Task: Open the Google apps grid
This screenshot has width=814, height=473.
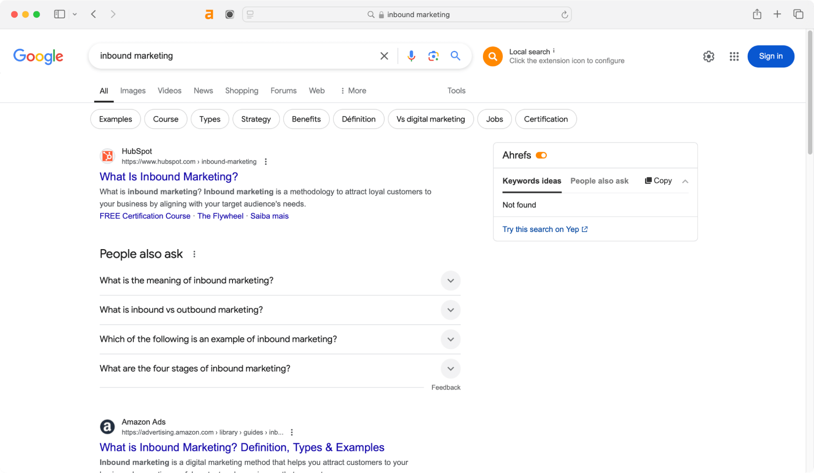Action: coord(734,57)
